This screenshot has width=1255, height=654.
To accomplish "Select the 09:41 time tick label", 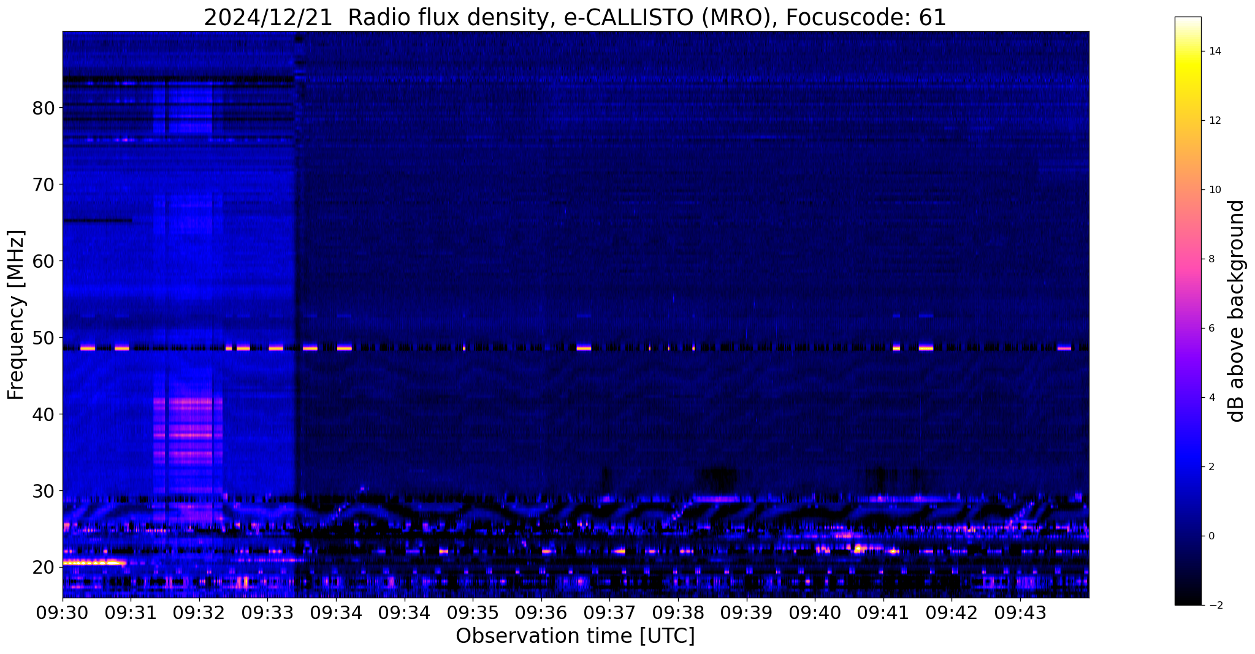I will pyautogui.click(x=883, y=612).
